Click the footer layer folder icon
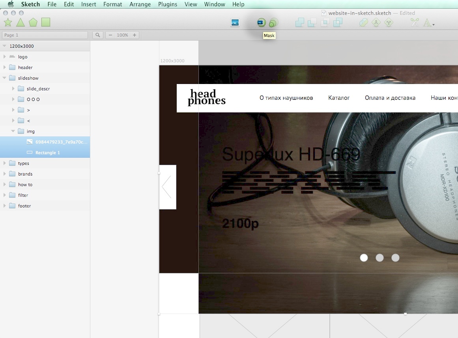Screen dimensions: 458x338 pos(12,205)
